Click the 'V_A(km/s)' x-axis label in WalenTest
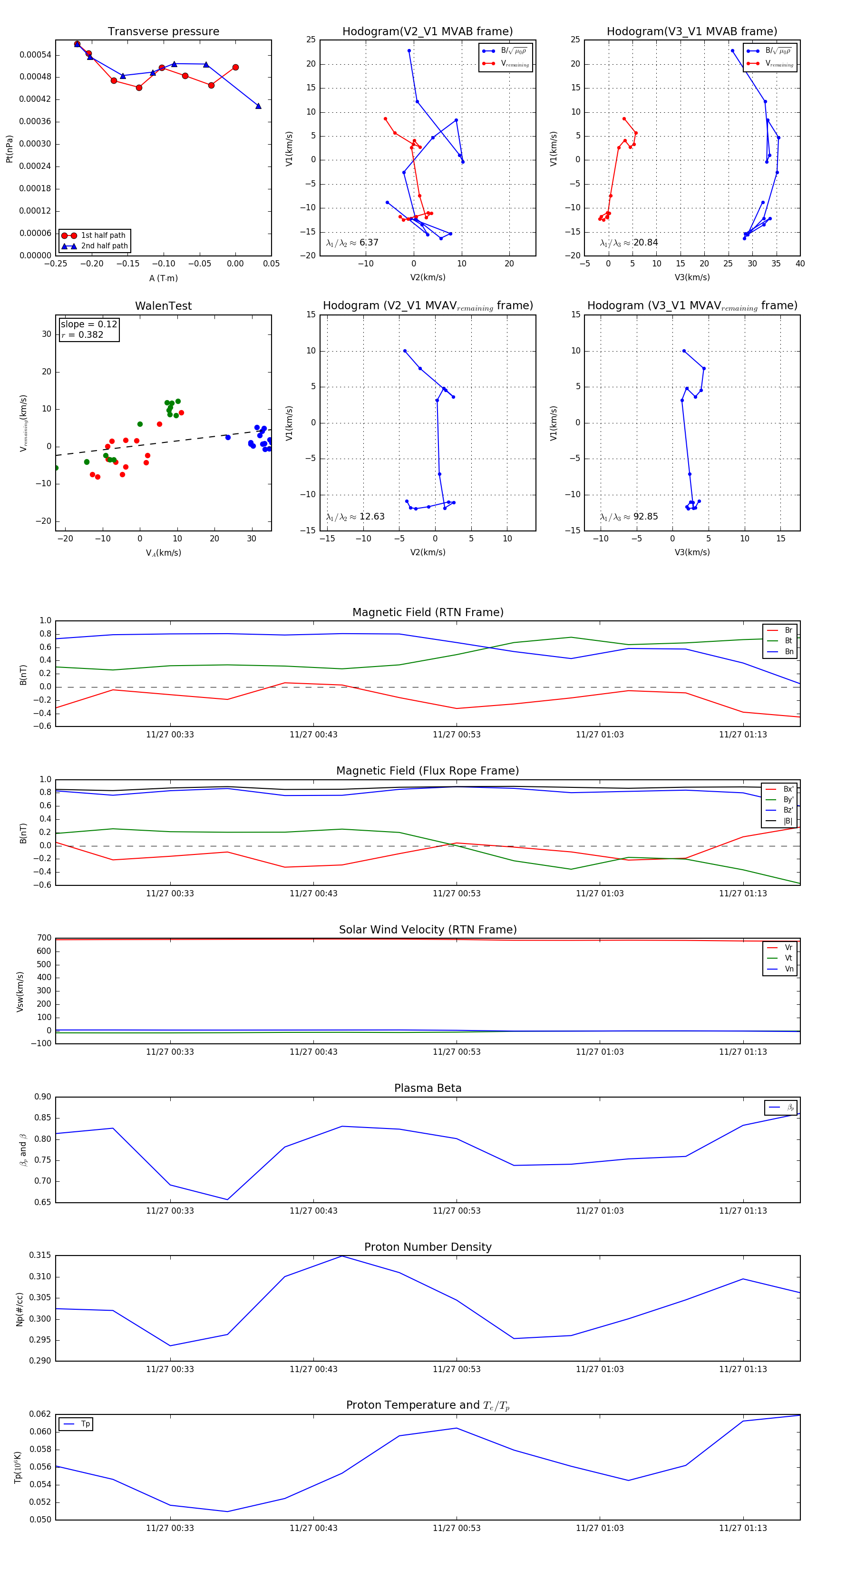The image size is (856, 1570). [x=163, y=553]
